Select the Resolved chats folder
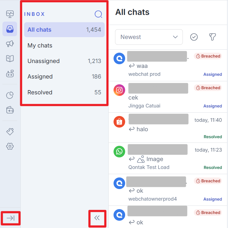The image size is (228, 228). [64, 92]
